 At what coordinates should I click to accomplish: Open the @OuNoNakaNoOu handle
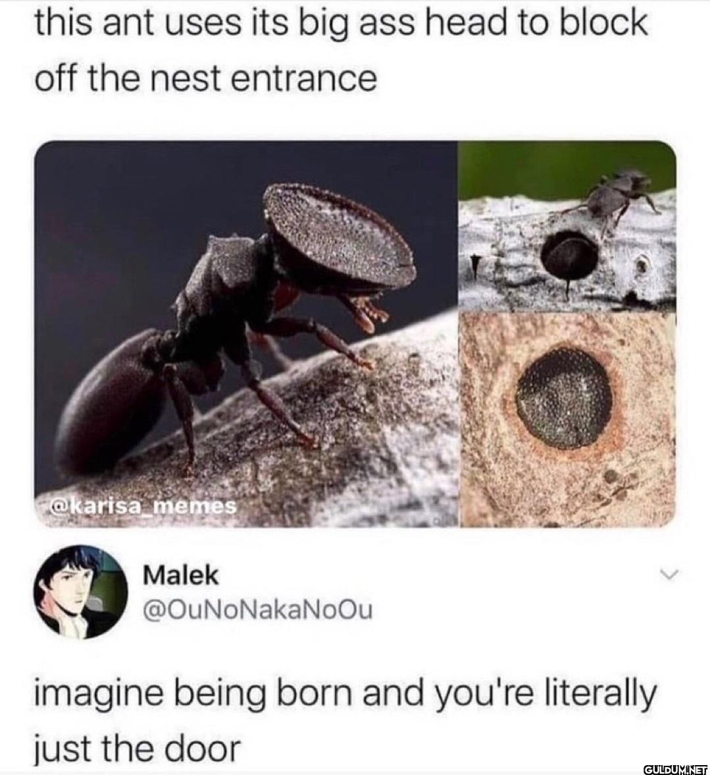(257, 610)
